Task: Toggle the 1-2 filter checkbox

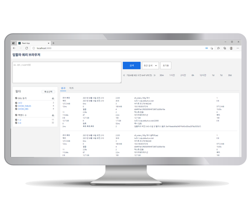Action: click(16, 120)
